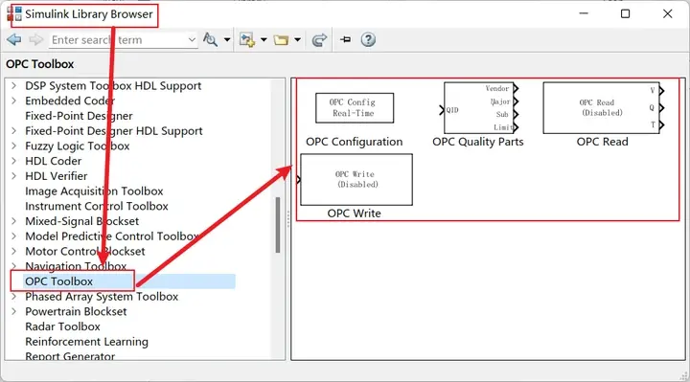Select the OPC Read block
The height and width of the screenshot is (382, 690).
[603, 107]
